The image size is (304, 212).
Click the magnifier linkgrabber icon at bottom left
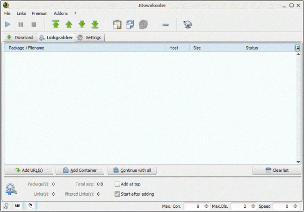tap(11, 189)
